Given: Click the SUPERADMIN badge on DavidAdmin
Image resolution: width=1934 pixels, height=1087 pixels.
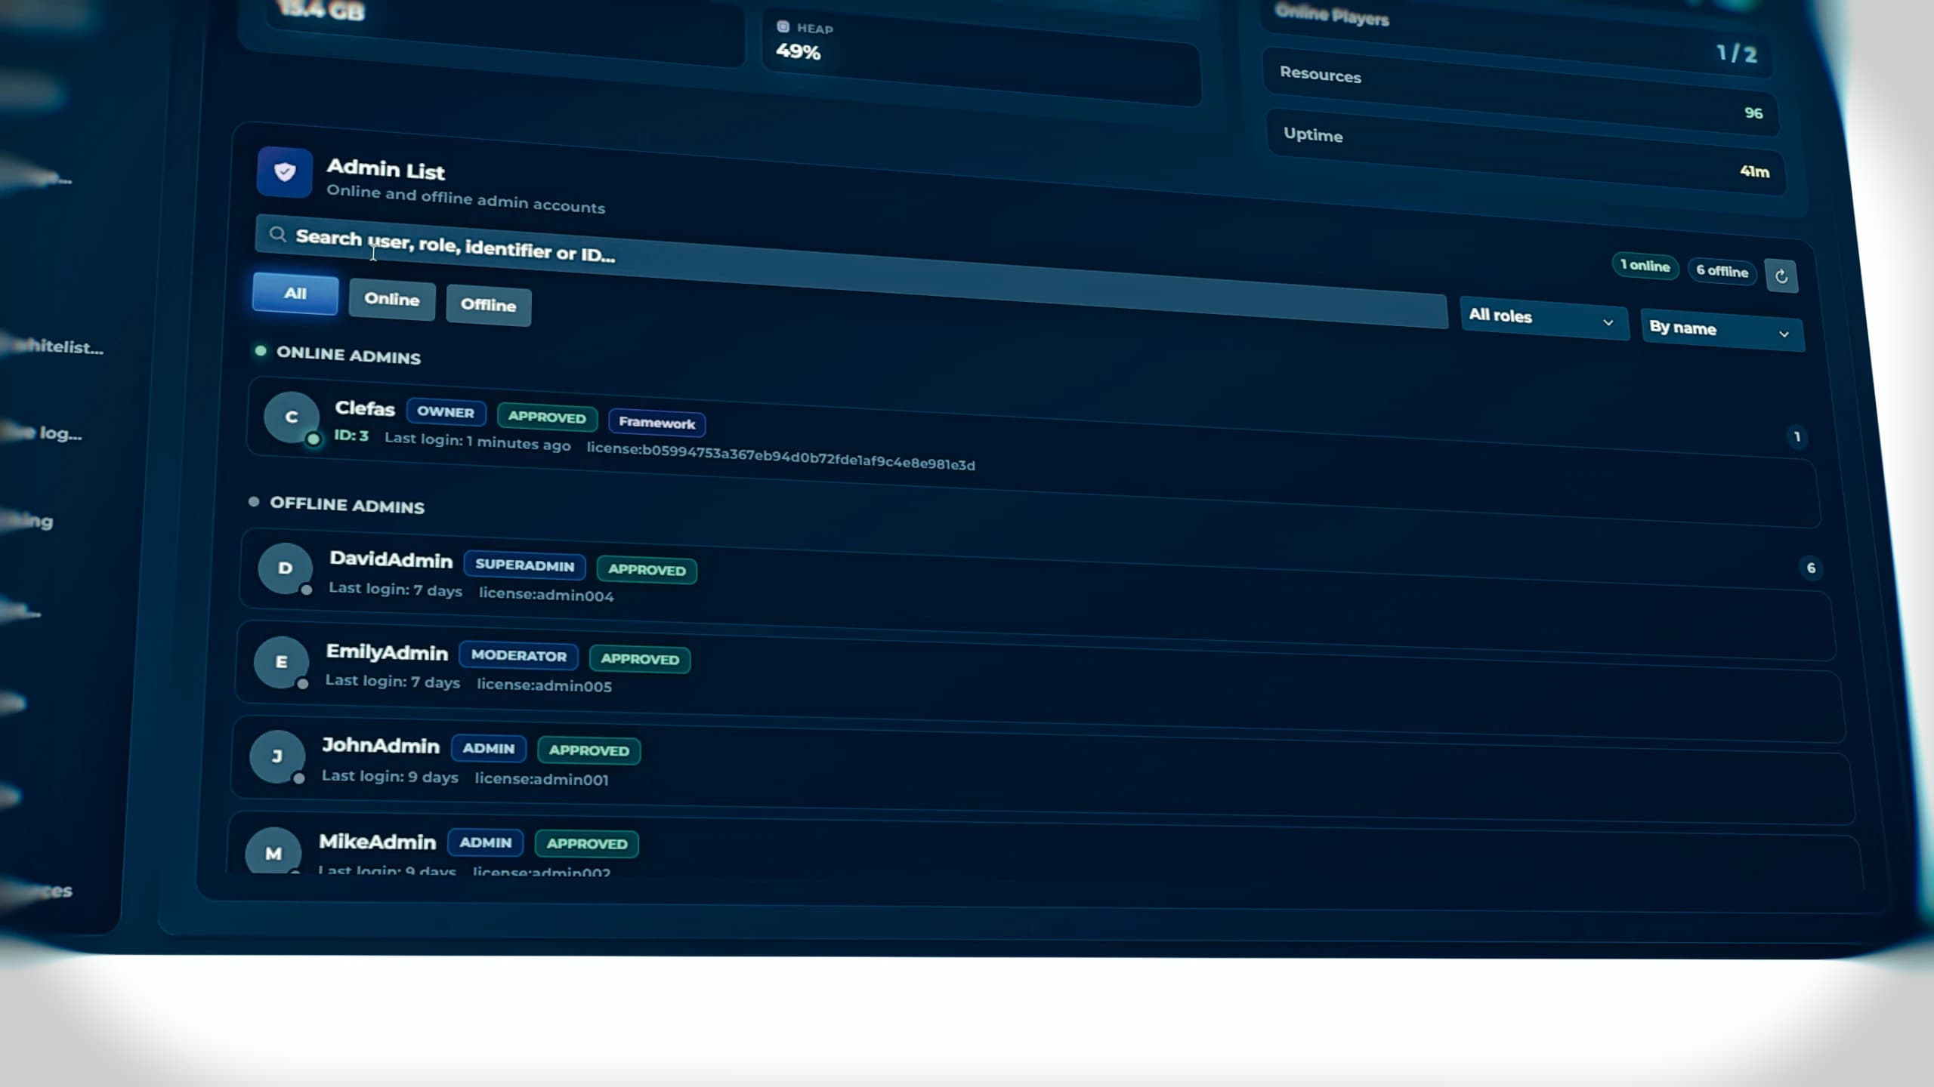Looking at the screenshot, I should [x=524, y=565].
